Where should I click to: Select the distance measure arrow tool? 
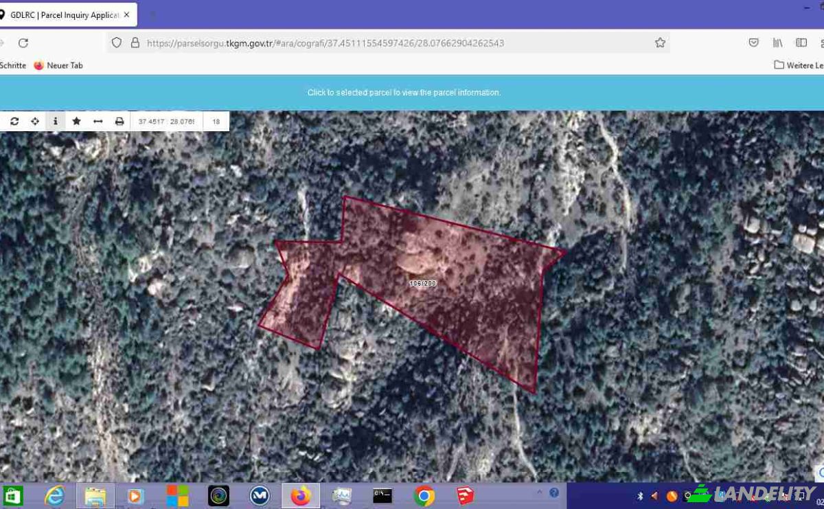click(x=98, y=122)
